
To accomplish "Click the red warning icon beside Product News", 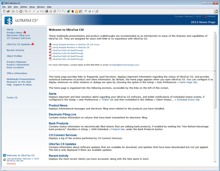I will [x=25, y=32].
